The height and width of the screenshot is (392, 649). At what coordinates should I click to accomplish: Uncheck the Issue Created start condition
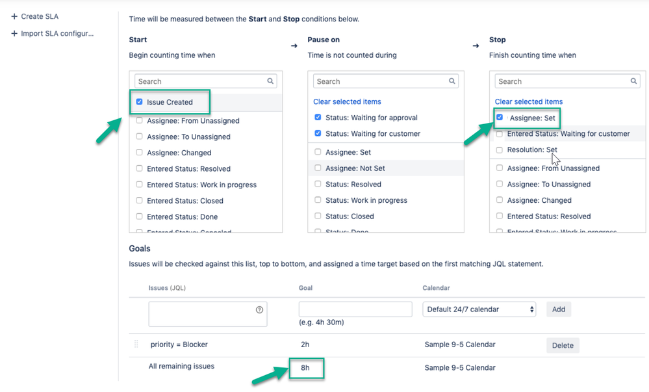pos(140,101)
